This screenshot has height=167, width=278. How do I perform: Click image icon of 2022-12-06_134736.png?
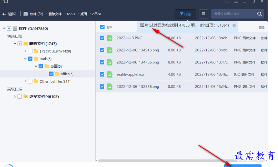110,62
